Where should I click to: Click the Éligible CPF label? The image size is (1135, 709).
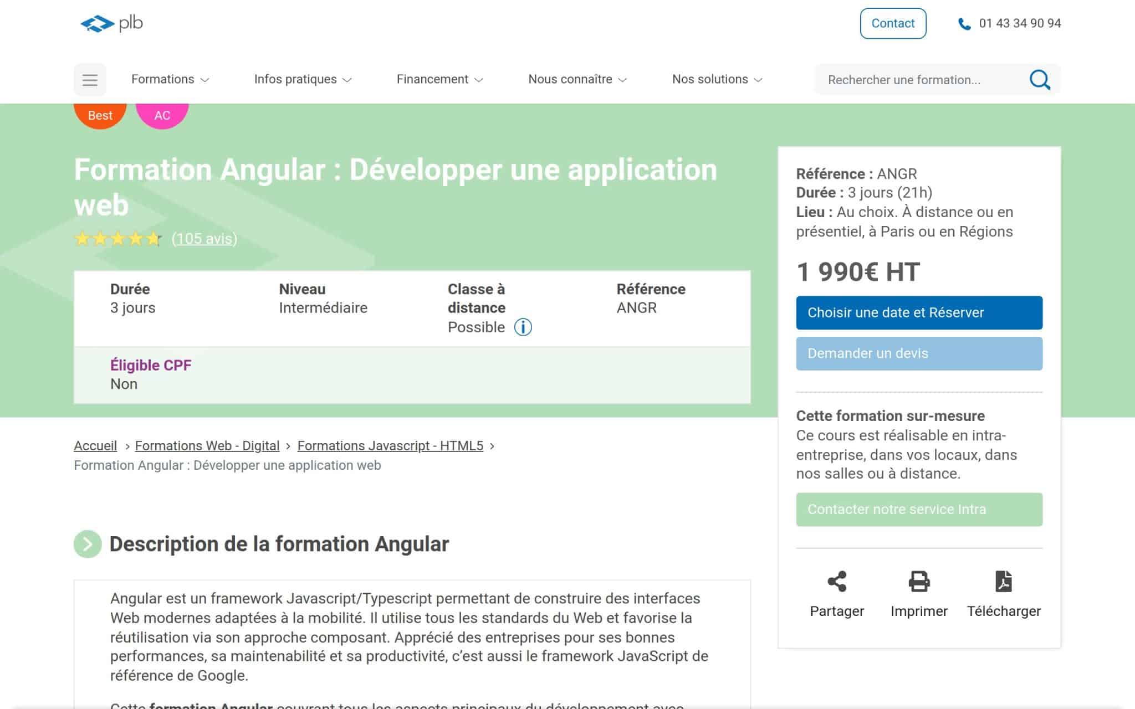(151, 365)
